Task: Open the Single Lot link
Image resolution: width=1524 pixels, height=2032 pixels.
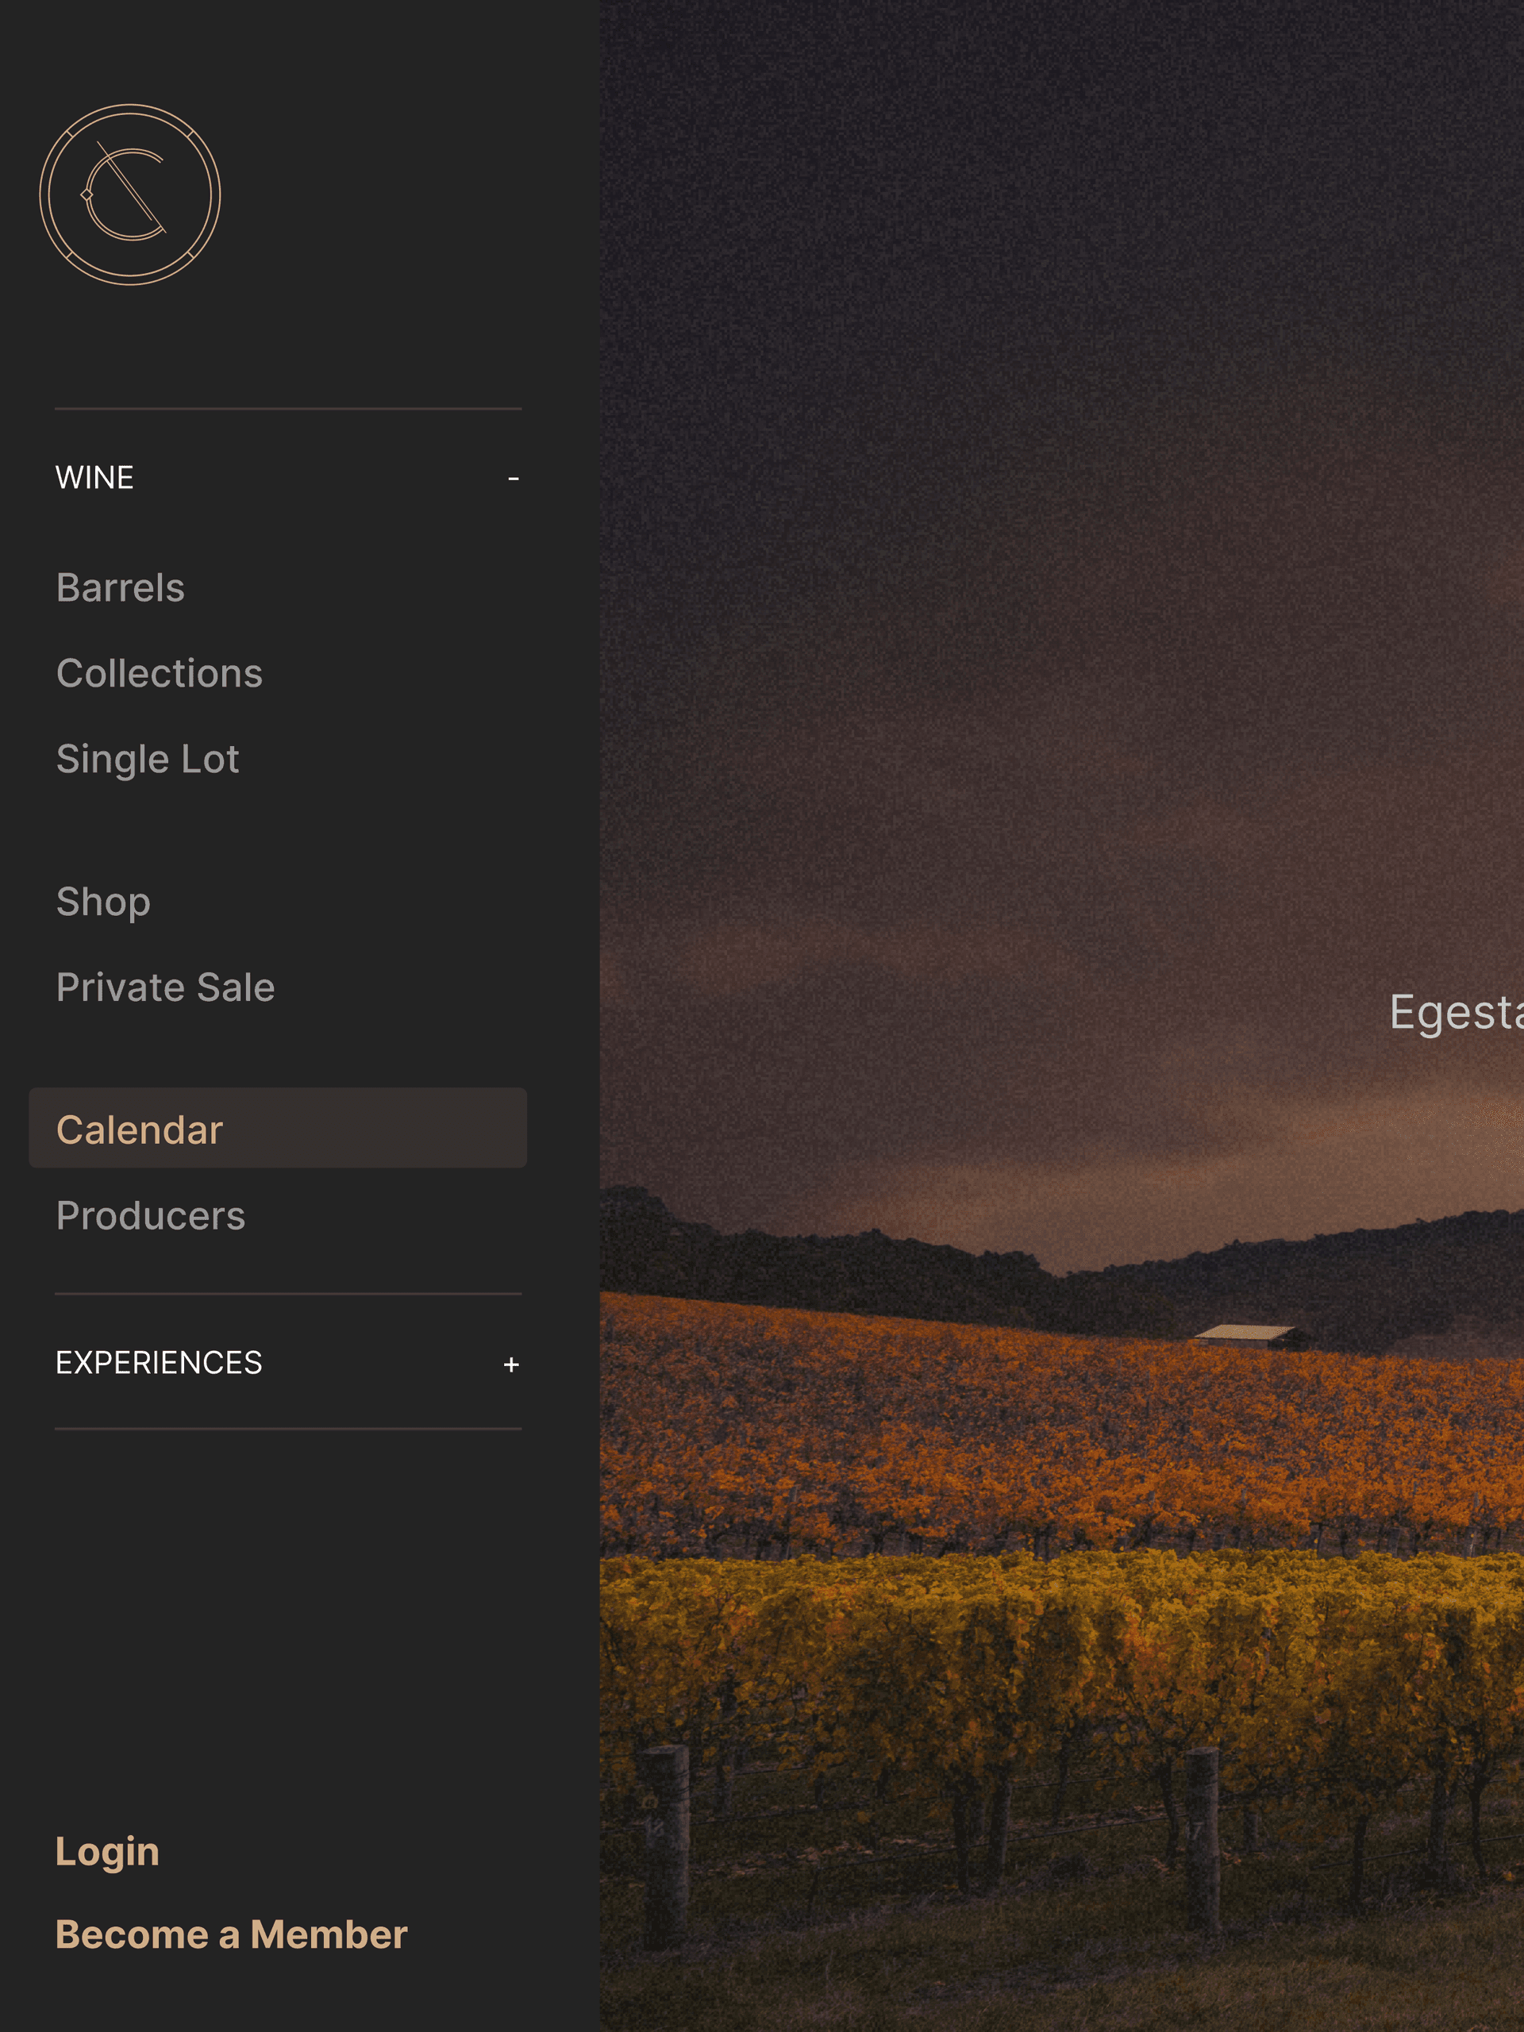Action: point(148,760)
